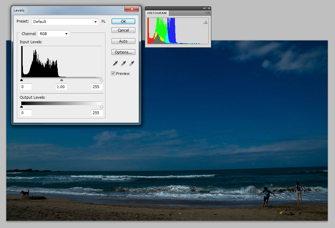This screenshot has height=228, width=335.
Task: Grab the input midtone gray slider
Action: (x=62, y=80)
